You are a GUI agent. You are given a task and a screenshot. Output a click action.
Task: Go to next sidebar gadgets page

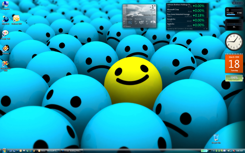point(241,3)
